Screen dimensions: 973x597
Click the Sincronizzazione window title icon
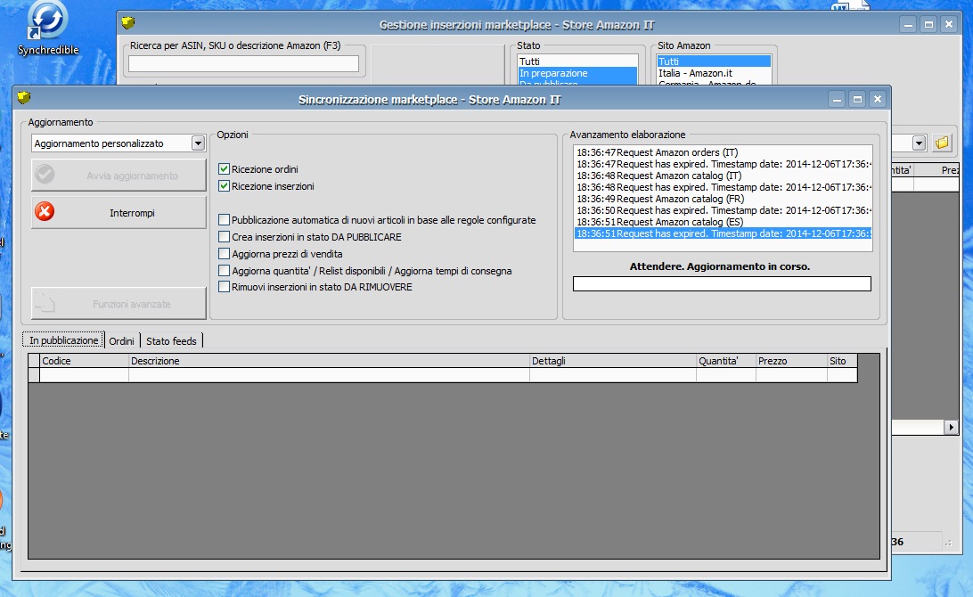pos(24,98)
